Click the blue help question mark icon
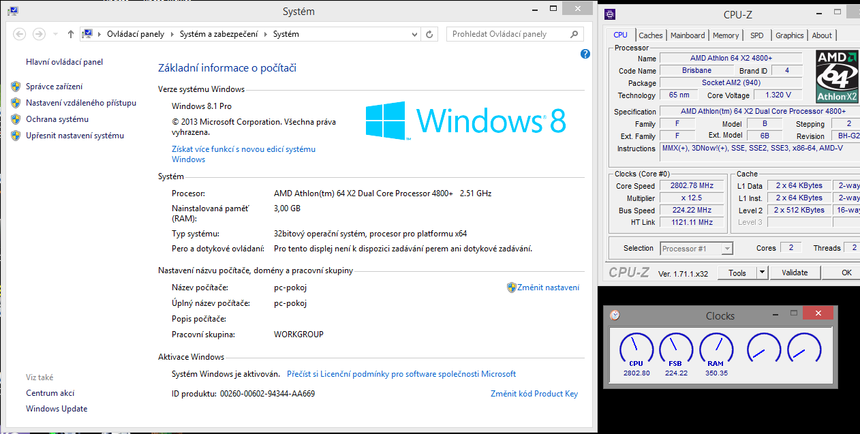Screen dimensions: 860x434 [x=585, y=54]
